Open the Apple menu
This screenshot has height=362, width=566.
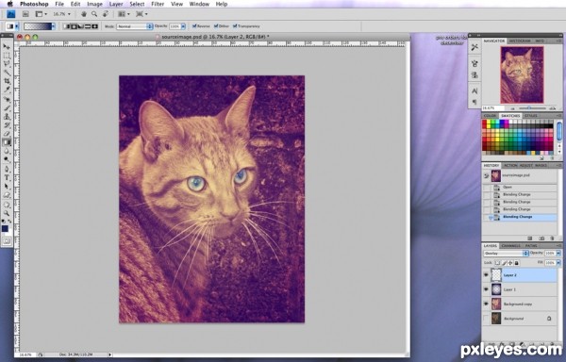(10, 4)
